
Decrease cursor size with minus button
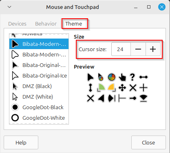(138, 49)
